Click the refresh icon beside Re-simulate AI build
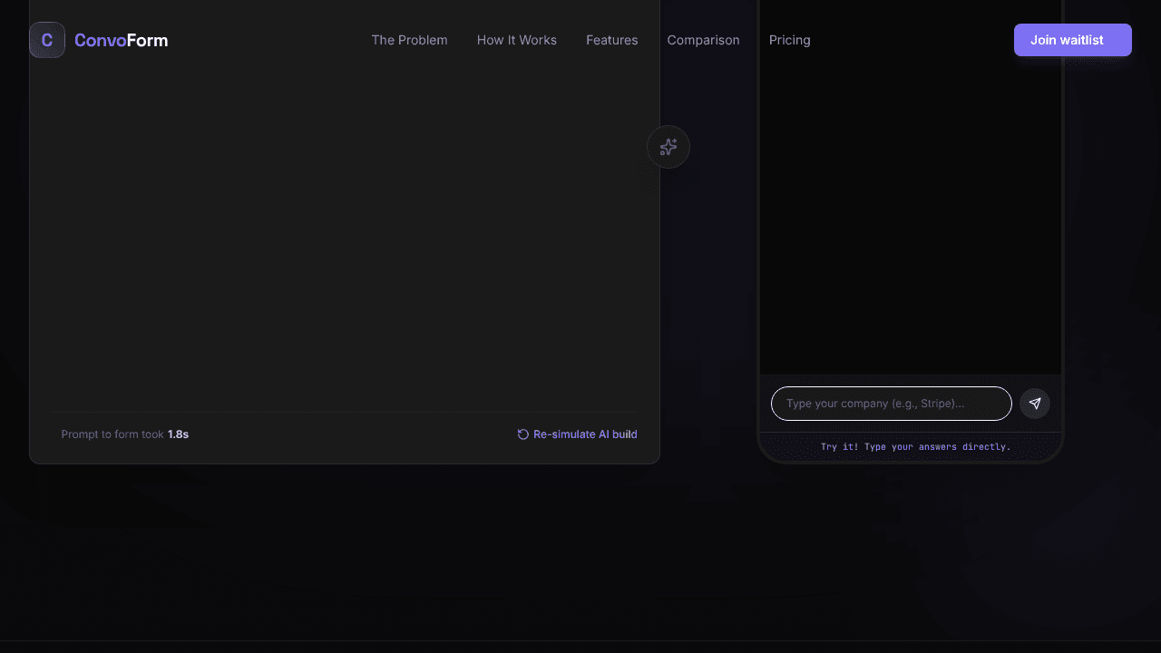The image size is (1161, 653). coord(523,434)
